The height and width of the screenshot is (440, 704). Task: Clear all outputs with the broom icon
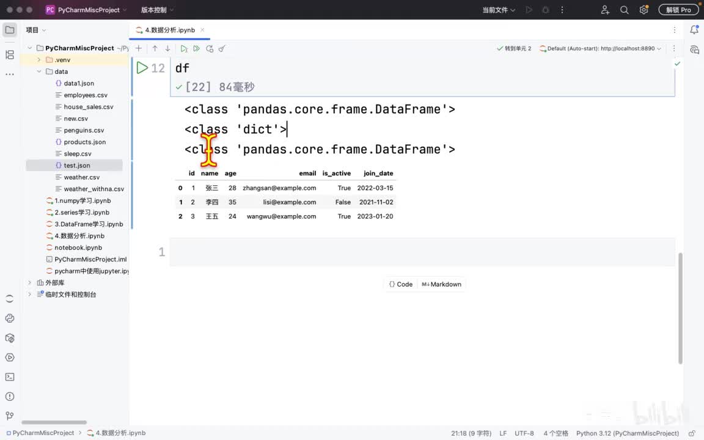click(222, 48)
